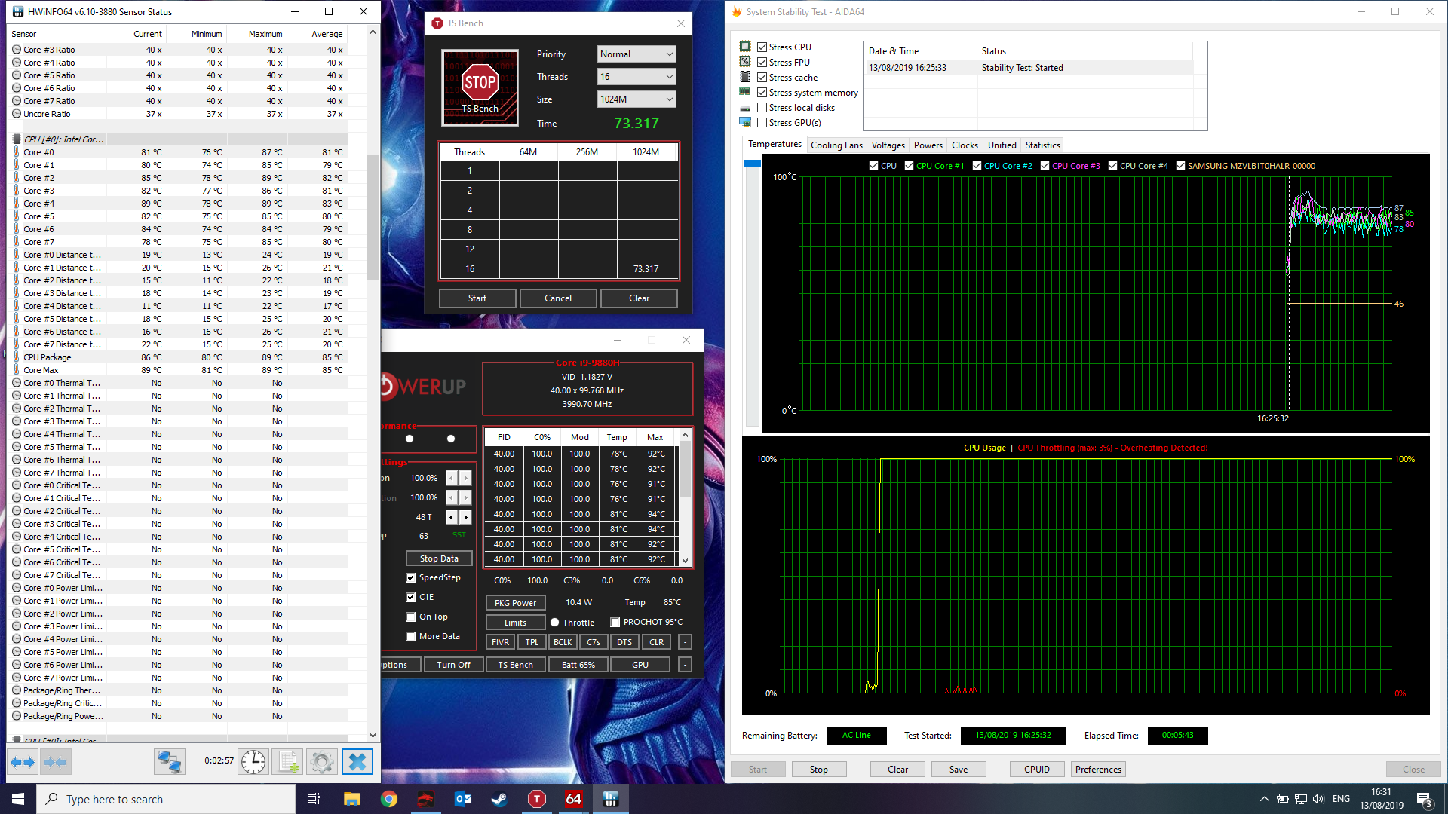Screen dimensions: 1448x814
Task: Open red car app on taskbar
Action: pyautogui.click(x=426, y=799)
